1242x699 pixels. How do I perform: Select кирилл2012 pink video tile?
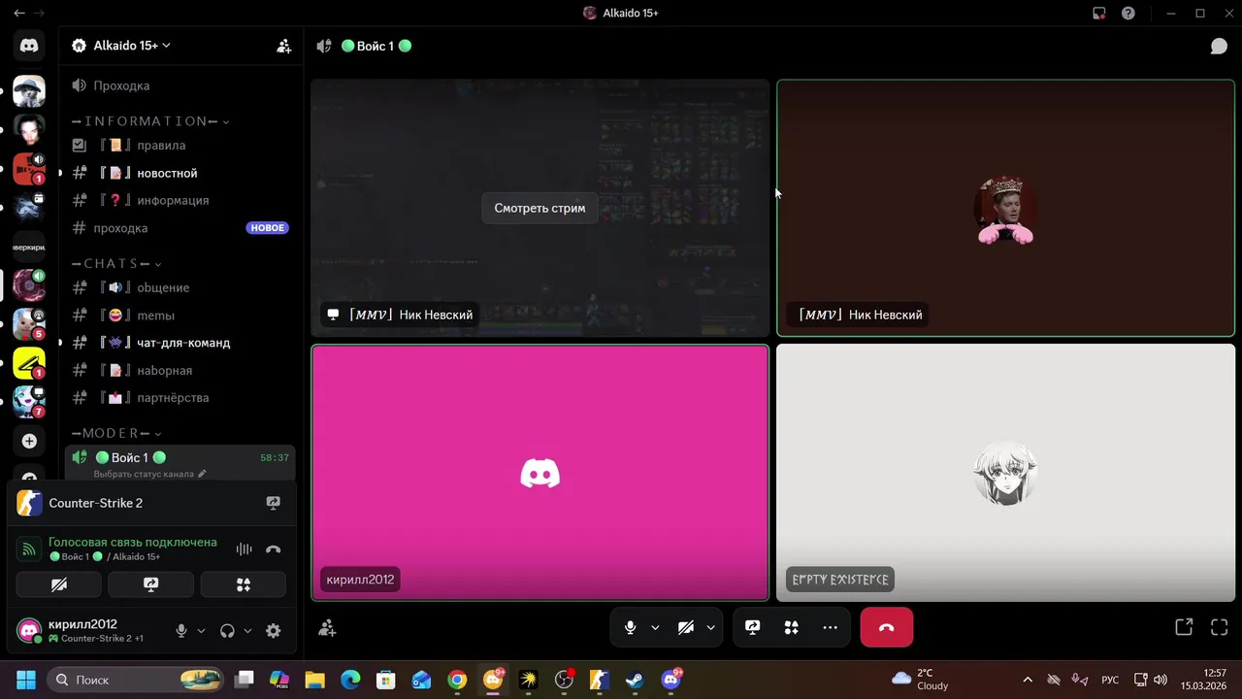[x=539, y=473]
